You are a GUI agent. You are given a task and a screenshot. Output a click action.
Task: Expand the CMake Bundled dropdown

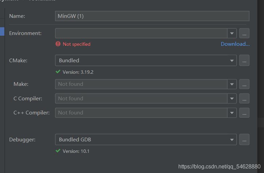(232, 61)
